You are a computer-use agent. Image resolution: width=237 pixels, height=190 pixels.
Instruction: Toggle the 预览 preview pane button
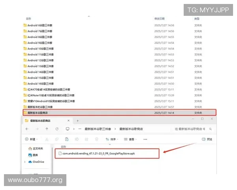click(x=207, y=139)
